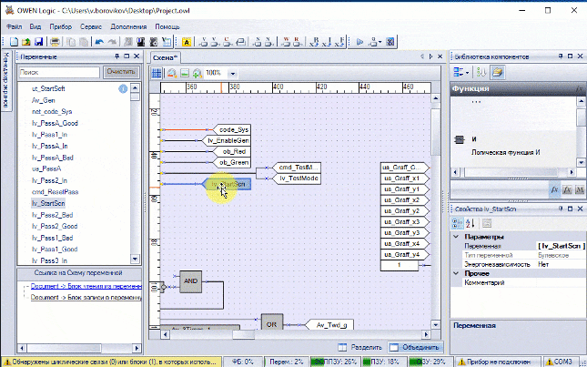
Task: Click the sort order icon in library
Action: (482, 73)
